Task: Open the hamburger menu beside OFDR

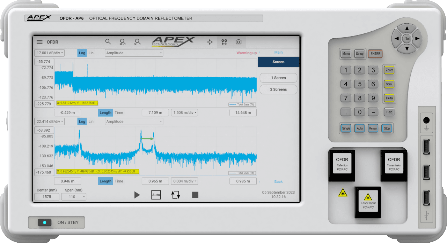Action: coord(40,42)
